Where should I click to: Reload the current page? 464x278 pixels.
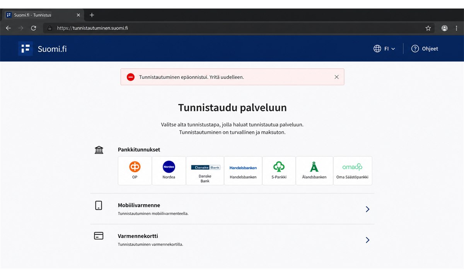tap(34, 28)
